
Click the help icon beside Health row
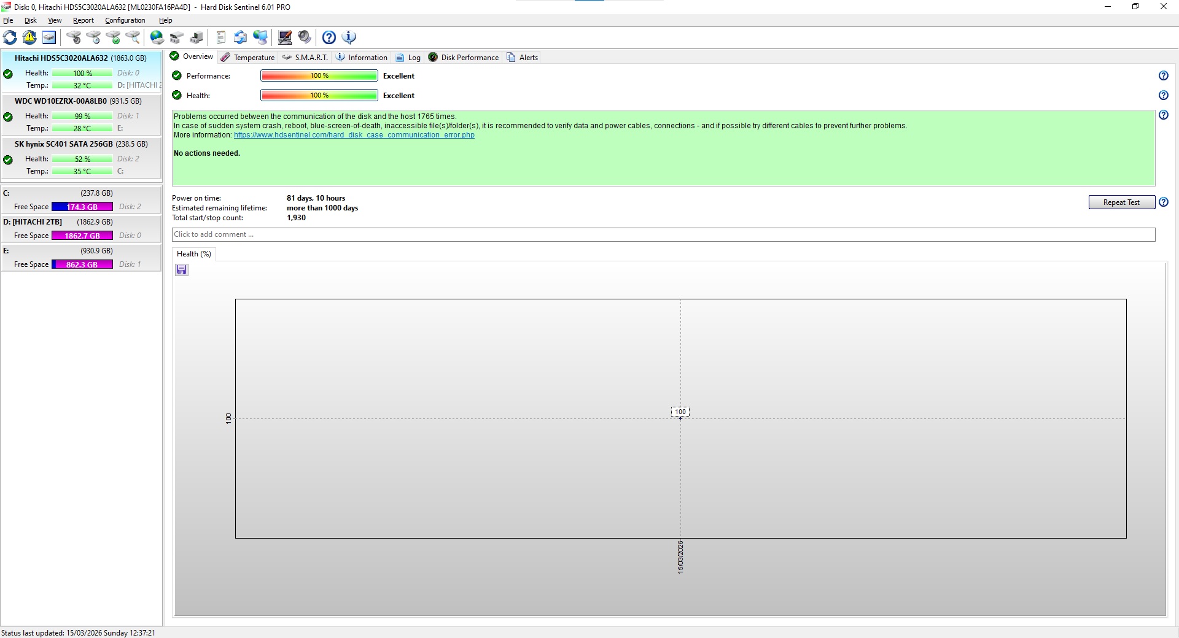1163,95
